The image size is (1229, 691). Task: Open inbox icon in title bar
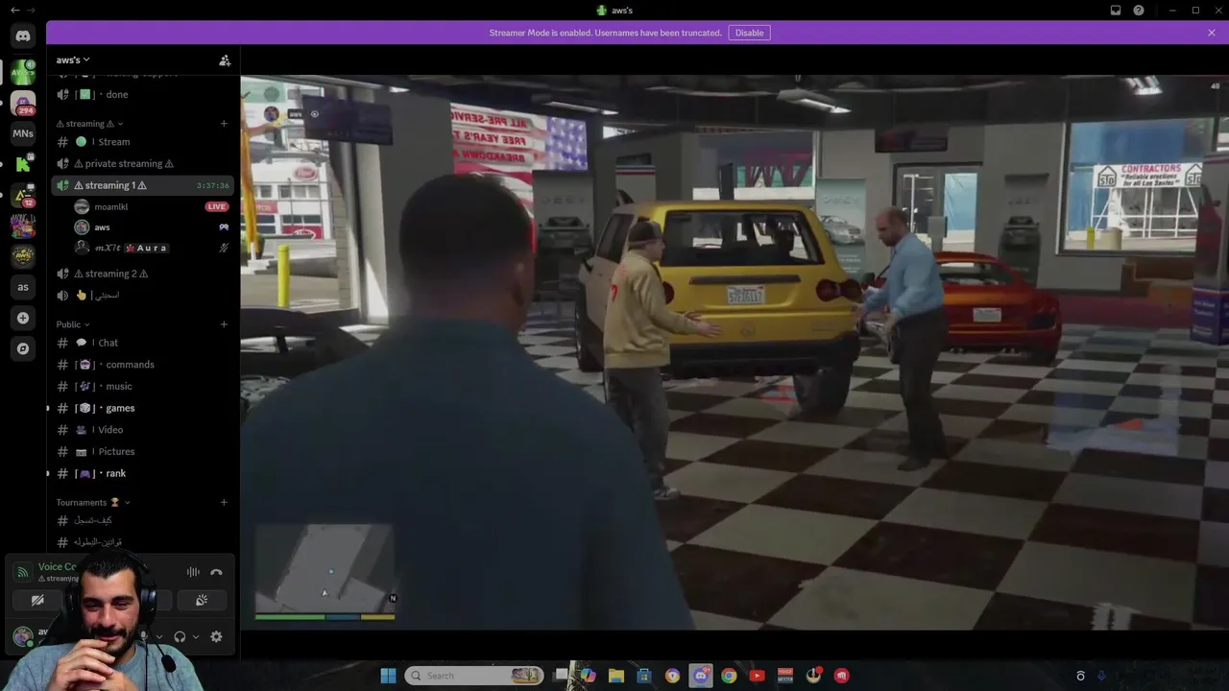pyautogui.click(x=1116, y=11)
